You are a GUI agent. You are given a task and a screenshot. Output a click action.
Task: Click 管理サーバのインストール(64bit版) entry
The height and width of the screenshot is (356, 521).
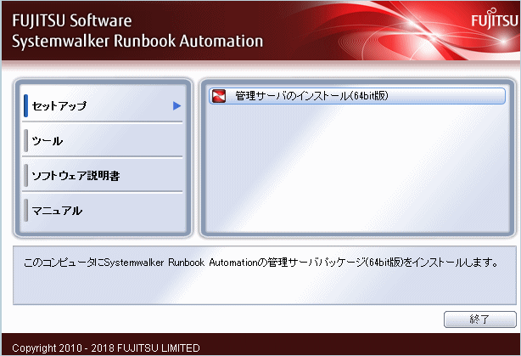(357, 96)
